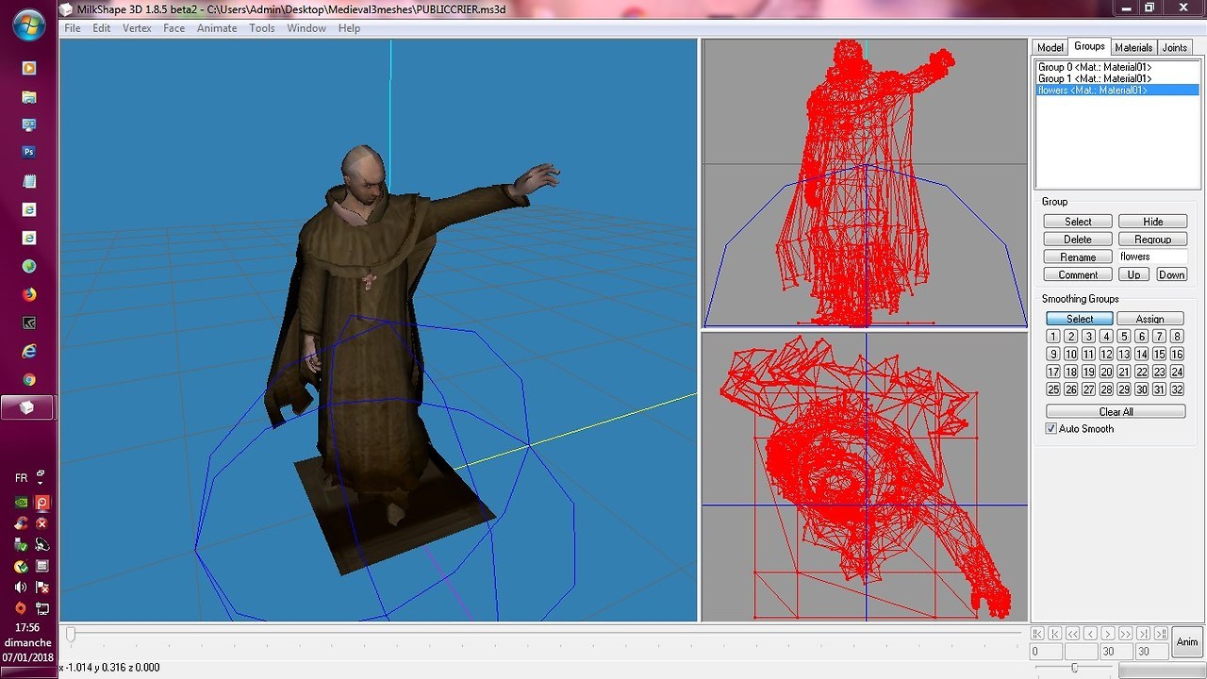Toggle the Anim mode button

point(1186,641)
